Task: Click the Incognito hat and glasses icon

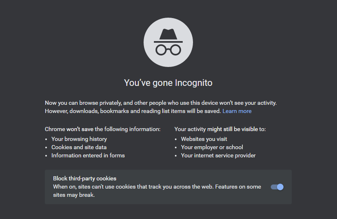Action: (168, 42)
